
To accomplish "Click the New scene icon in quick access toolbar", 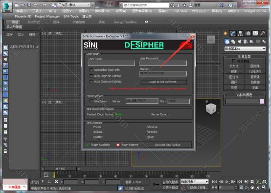I will pos(17,5).
